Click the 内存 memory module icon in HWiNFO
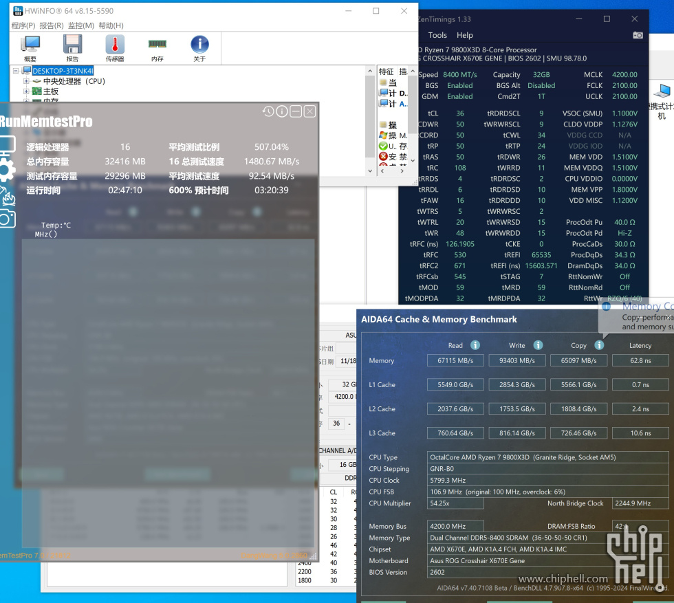The image size is (674, 603). pos(157,48)
